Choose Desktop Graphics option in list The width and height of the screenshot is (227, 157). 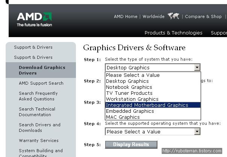(x=153, y=81)
